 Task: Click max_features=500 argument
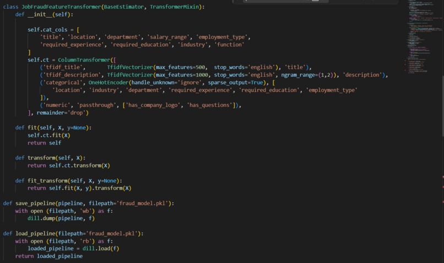tap(180, 67)
